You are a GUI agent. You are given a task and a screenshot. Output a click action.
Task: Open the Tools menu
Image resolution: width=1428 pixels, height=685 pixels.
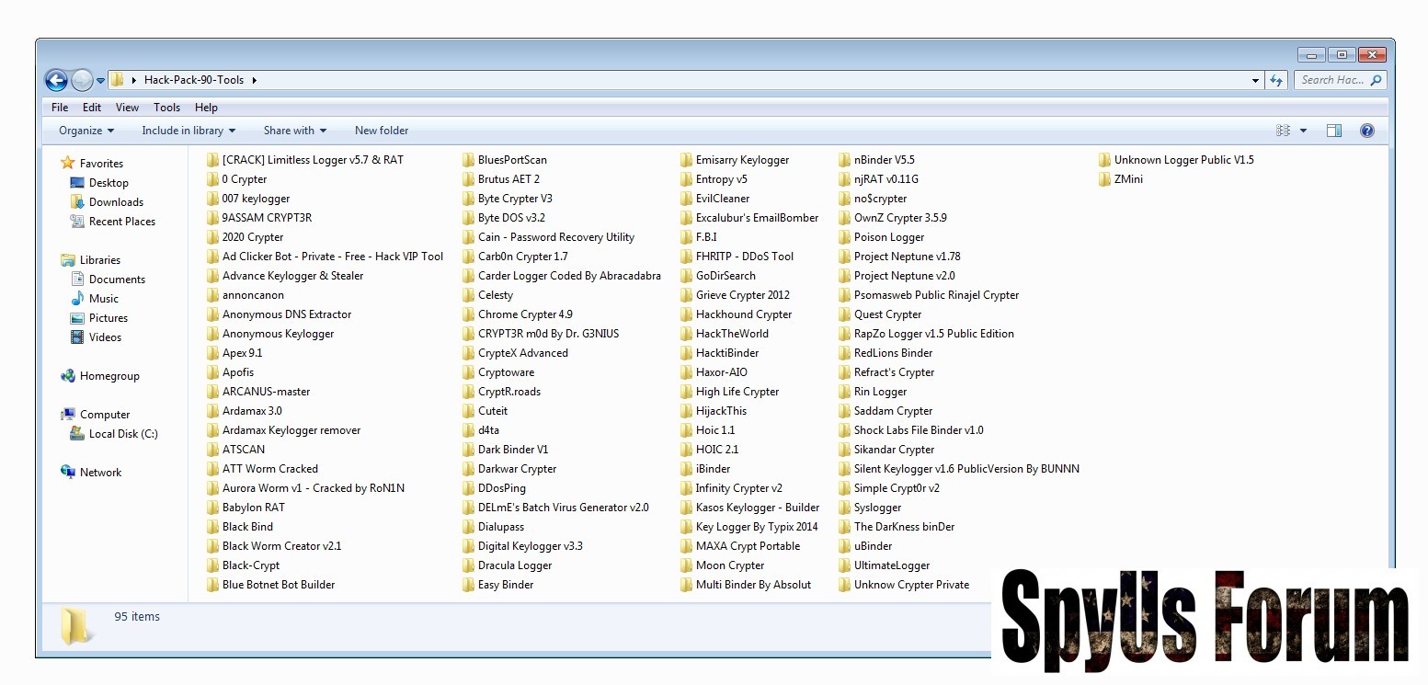(x=166, y=108)
